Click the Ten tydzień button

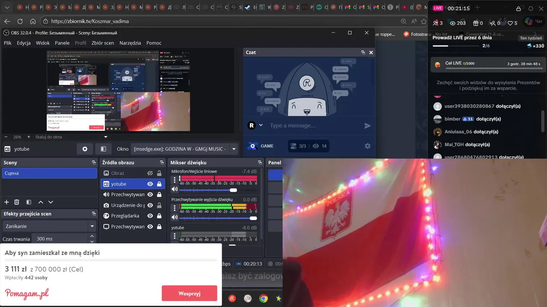click(x=531, y=38)
